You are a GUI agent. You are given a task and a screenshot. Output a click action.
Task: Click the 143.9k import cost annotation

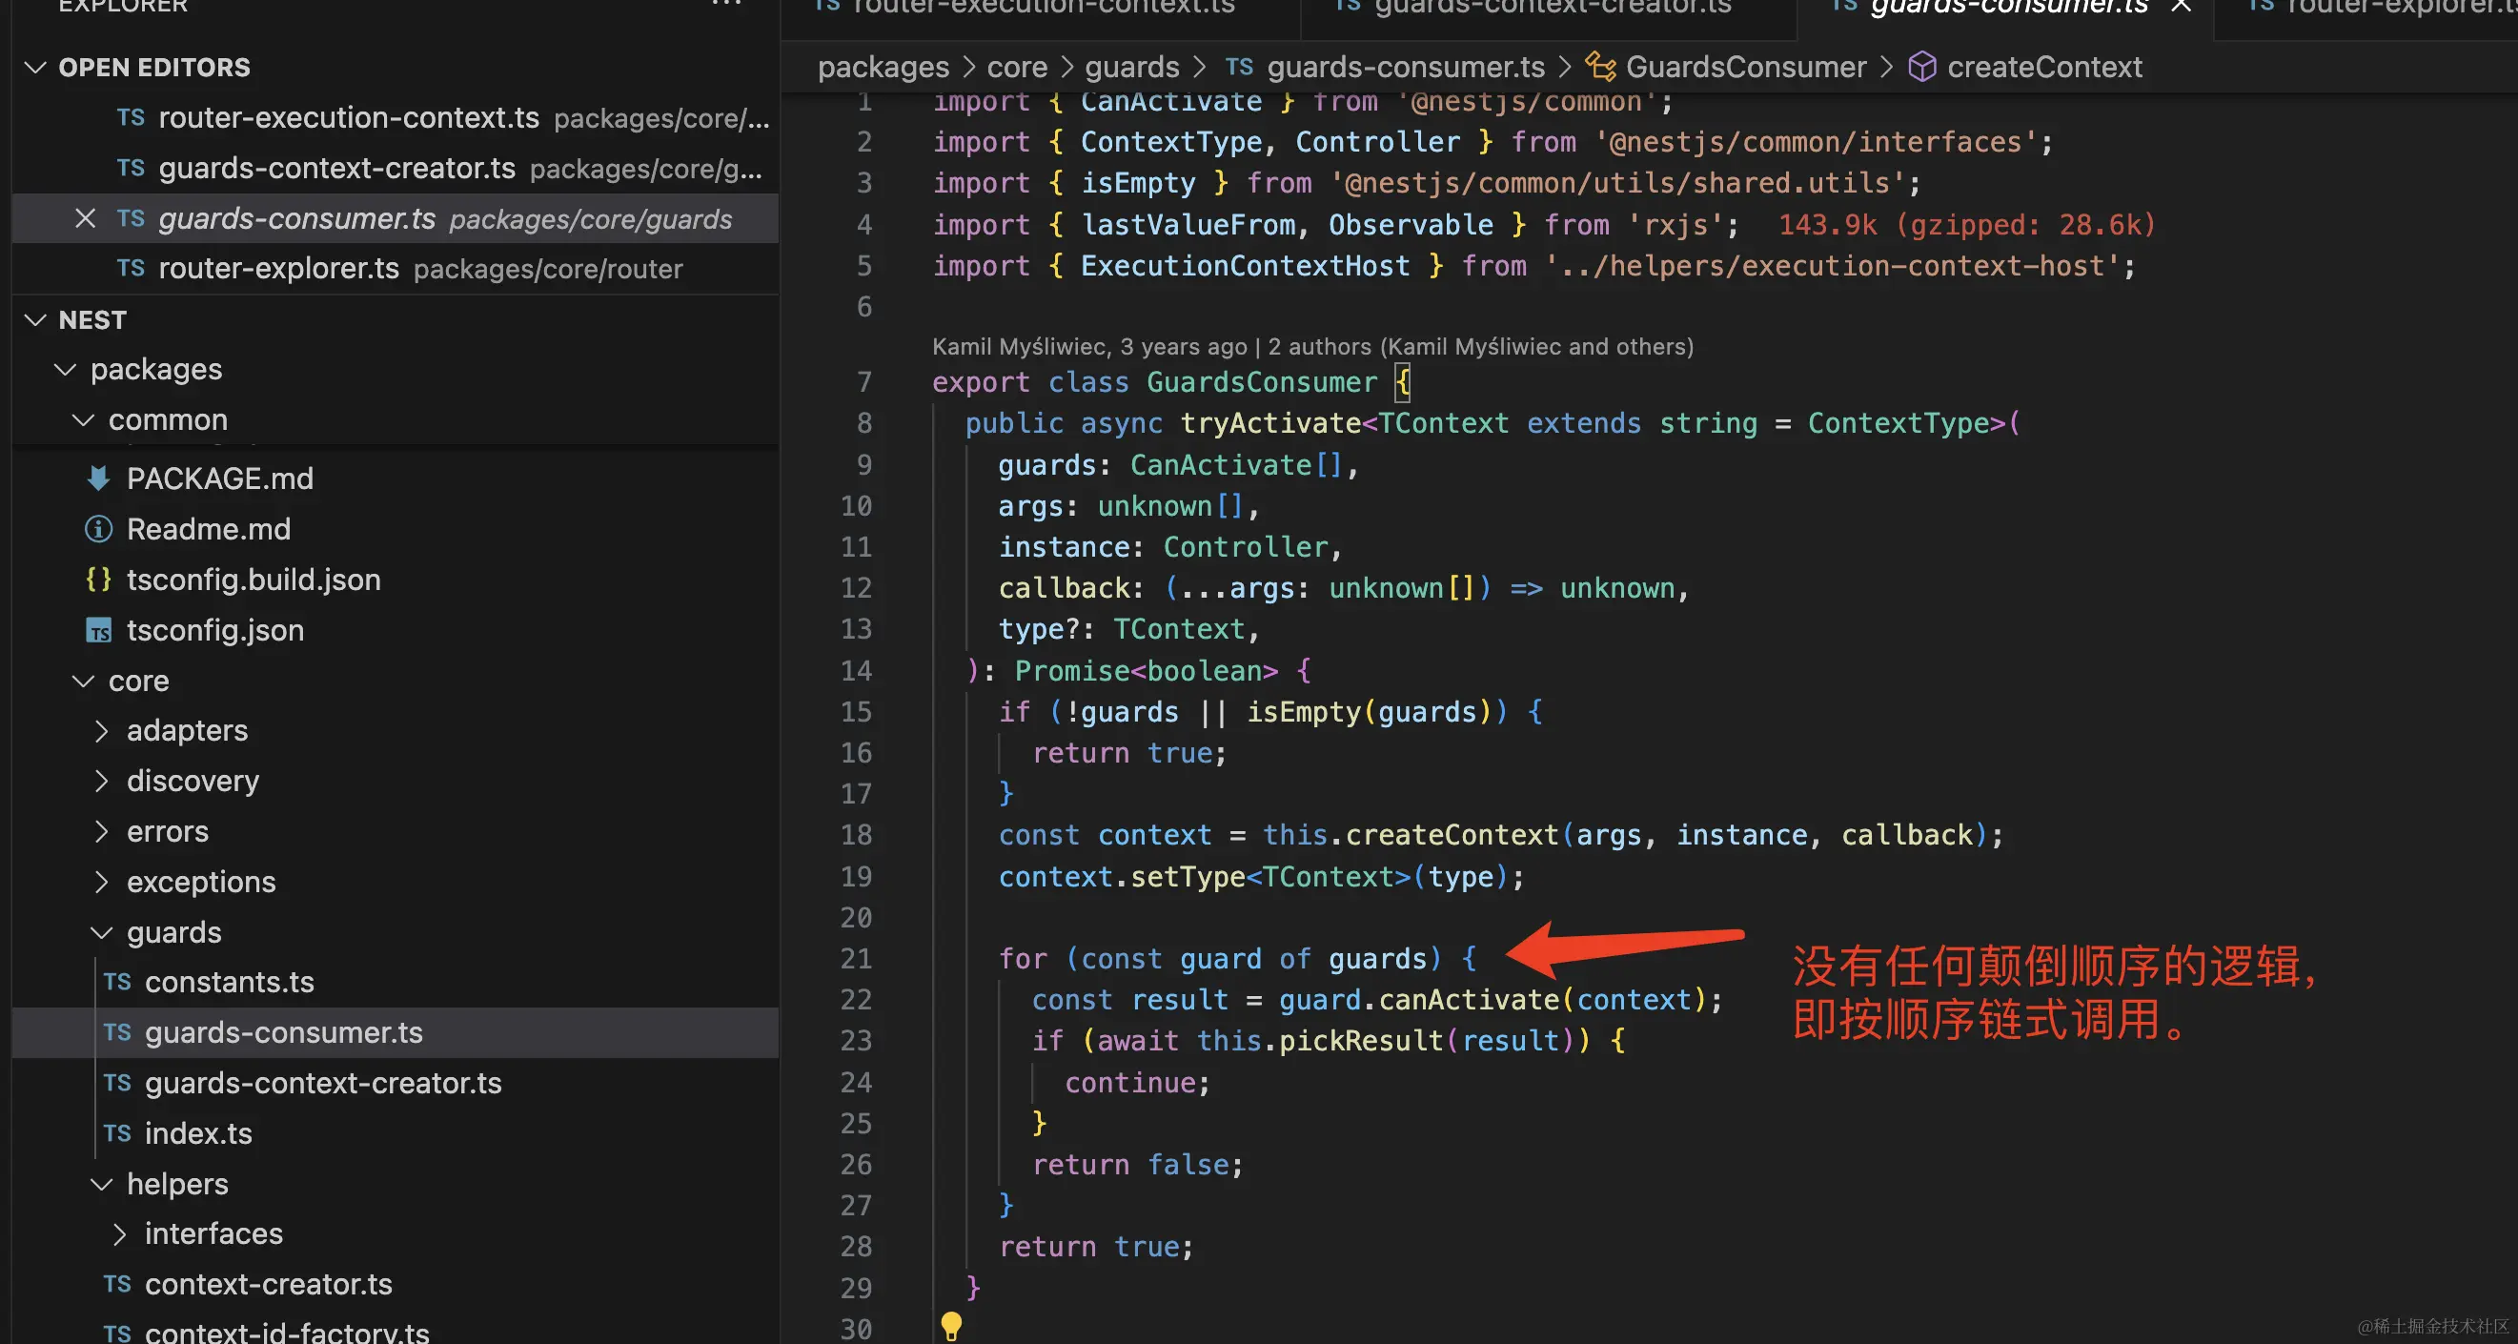pyautogui.click(x=1966, y=225)
